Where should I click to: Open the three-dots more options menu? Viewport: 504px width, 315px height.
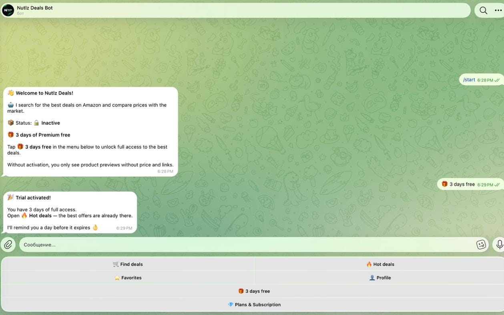click(x=498, y=10)
